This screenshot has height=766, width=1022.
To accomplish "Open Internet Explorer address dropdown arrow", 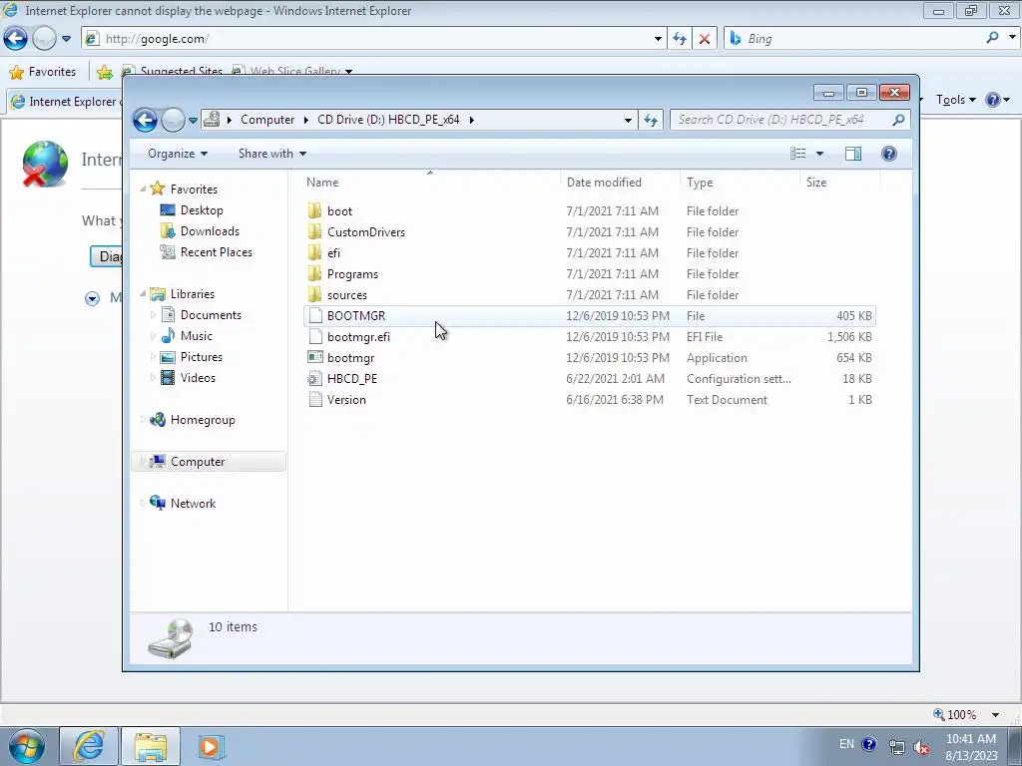I will (658, 39).
